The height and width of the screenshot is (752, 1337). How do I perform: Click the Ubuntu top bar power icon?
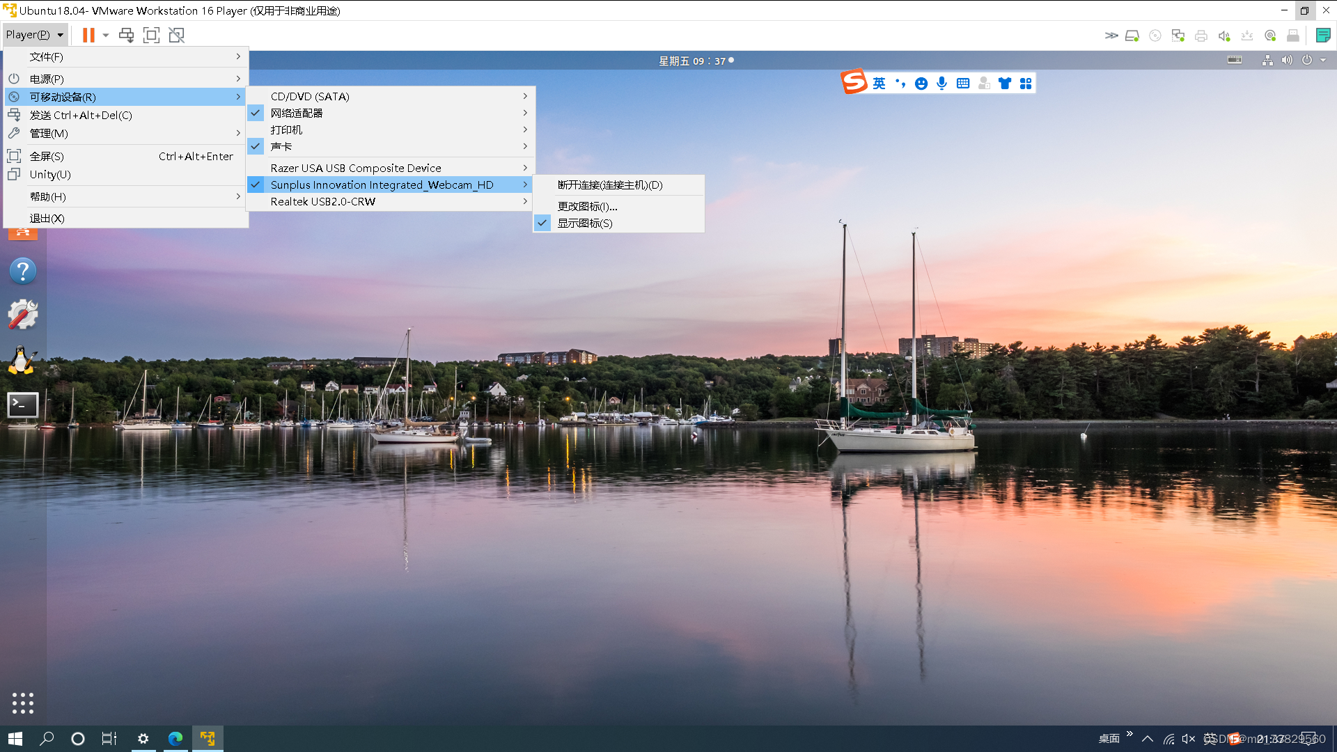coord(1307,61)
